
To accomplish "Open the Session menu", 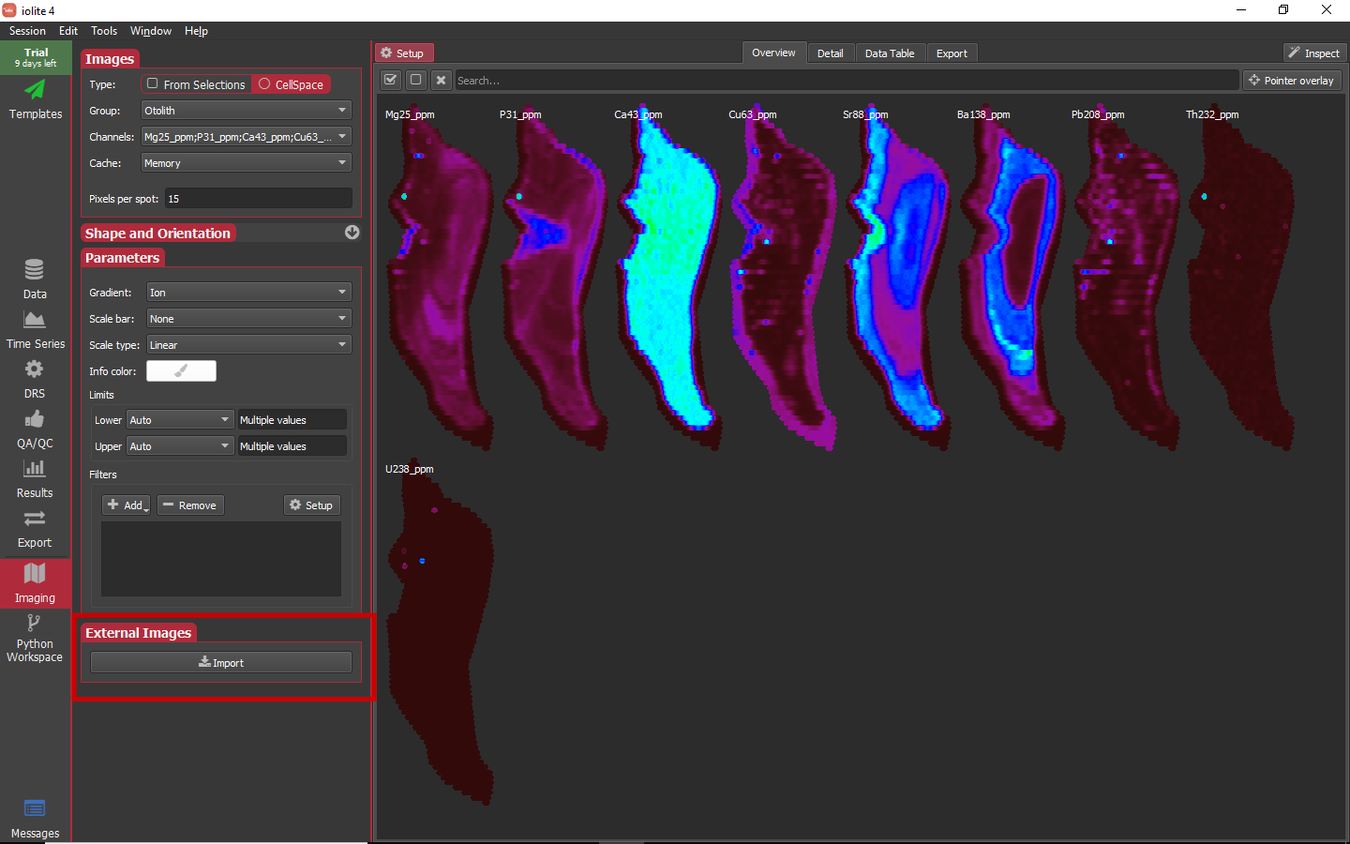I will click(x=27, y=31).
